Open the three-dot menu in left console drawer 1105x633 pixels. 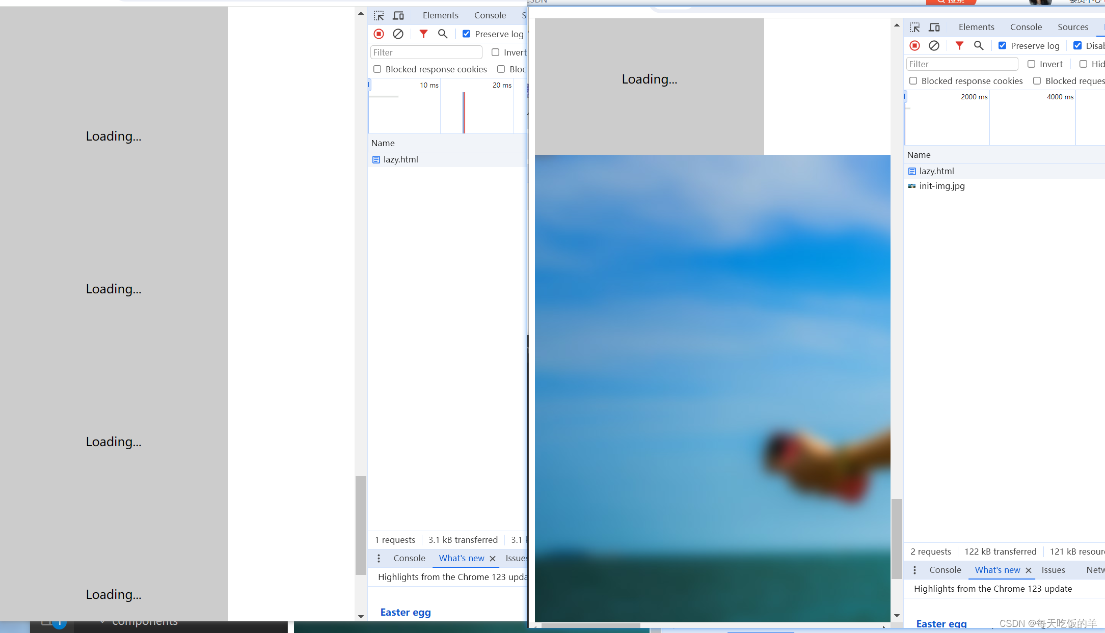(379, 558)
